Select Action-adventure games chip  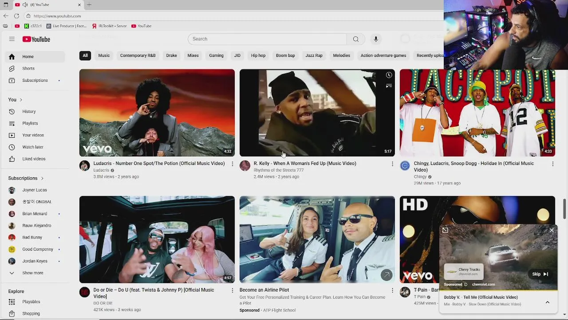[x=383, y=56]
